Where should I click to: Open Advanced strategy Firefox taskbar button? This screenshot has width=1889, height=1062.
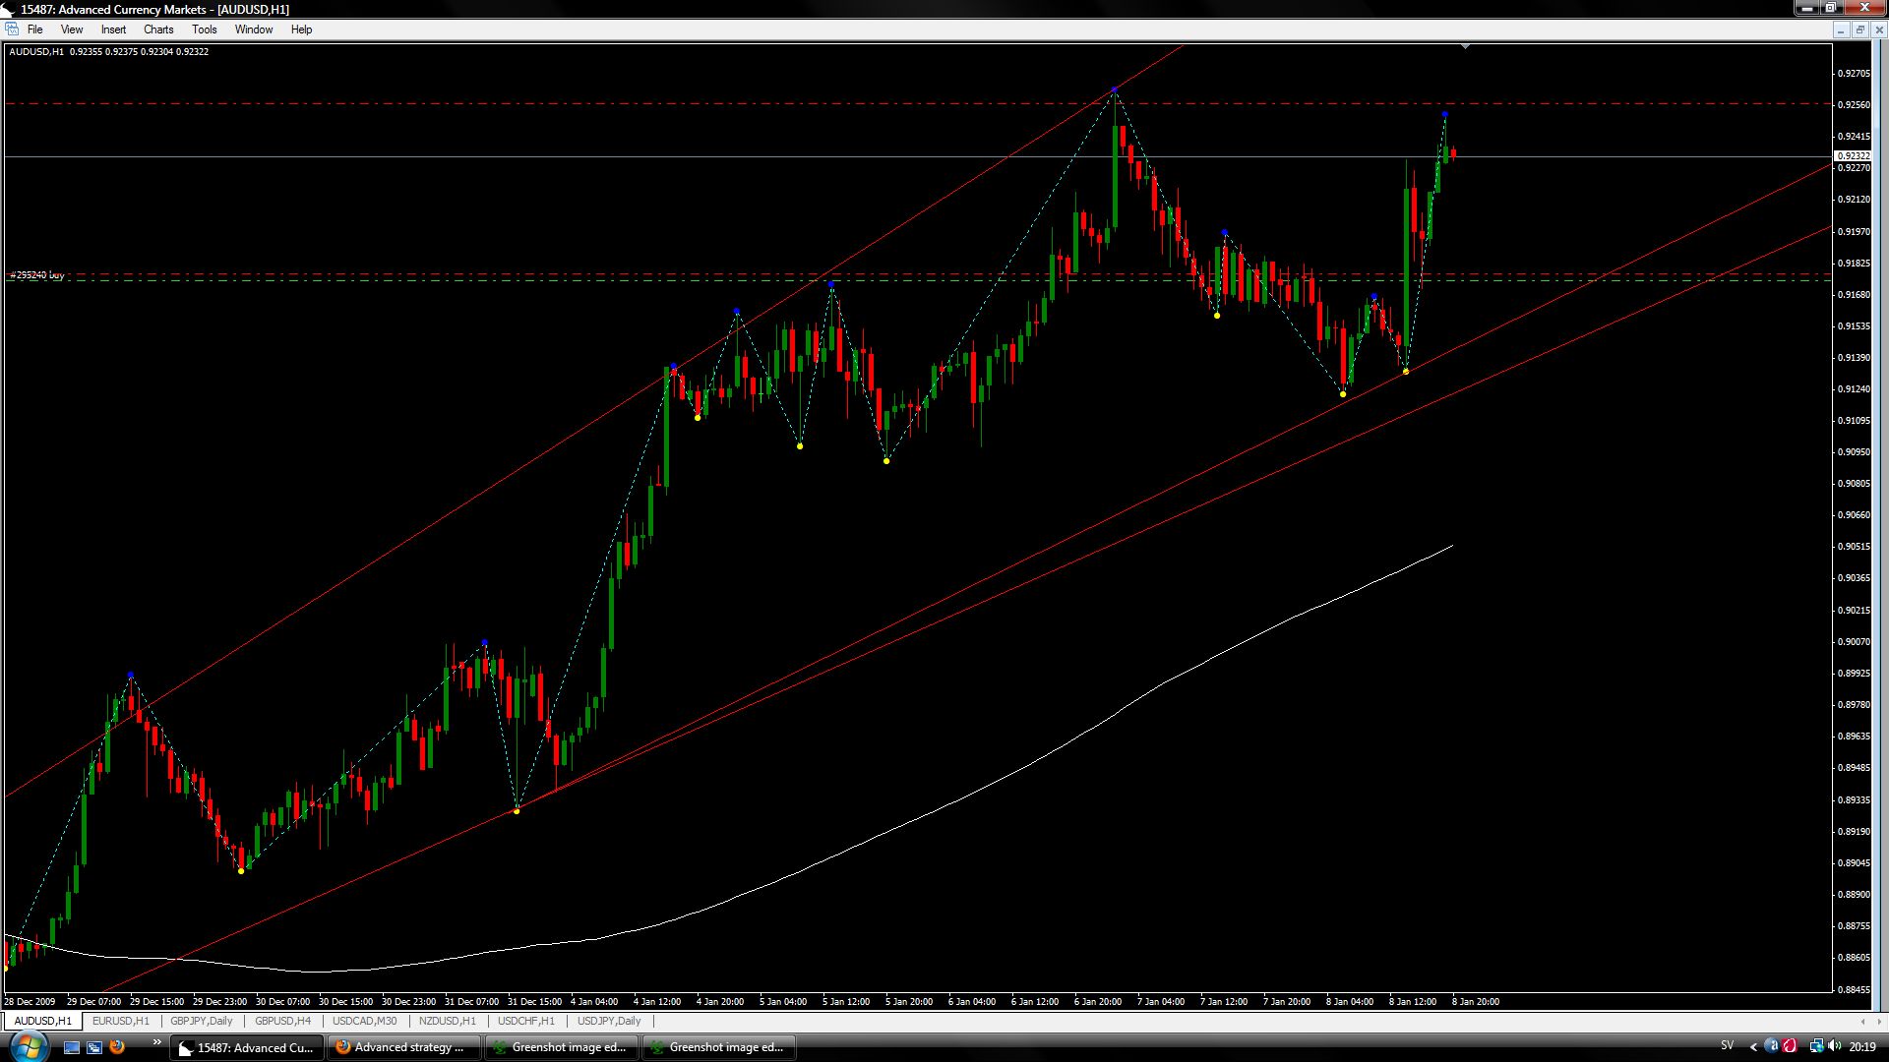[403, 1047]
